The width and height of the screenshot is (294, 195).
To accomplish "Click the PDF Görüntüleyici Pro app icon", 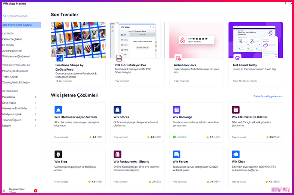I will [119, 58].
